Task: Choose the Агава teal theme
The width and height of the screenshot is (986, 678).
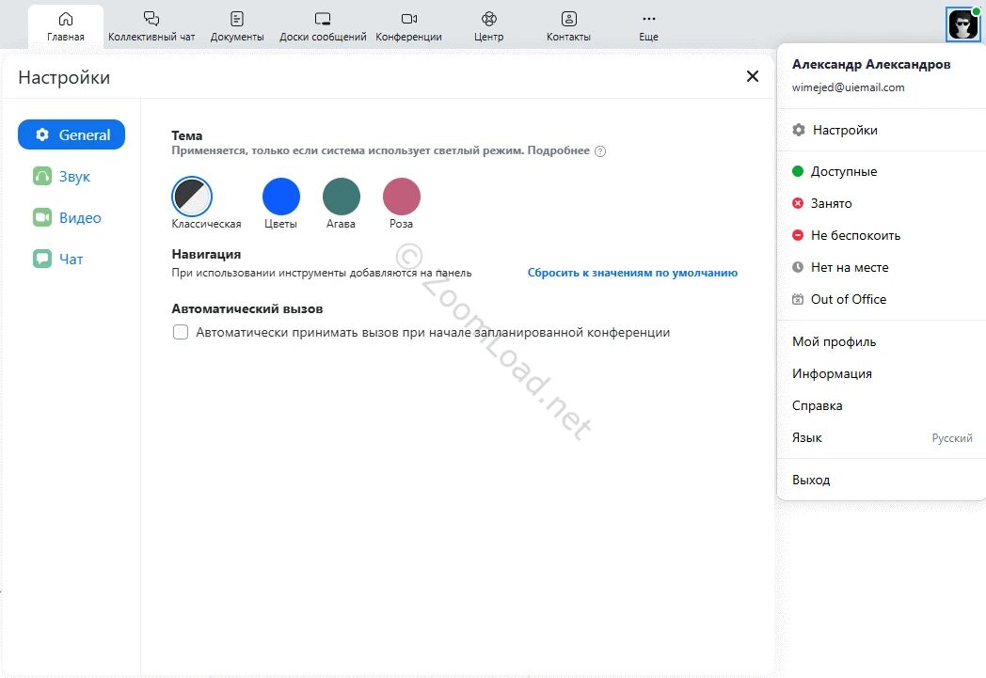Action: click(342, 196)
